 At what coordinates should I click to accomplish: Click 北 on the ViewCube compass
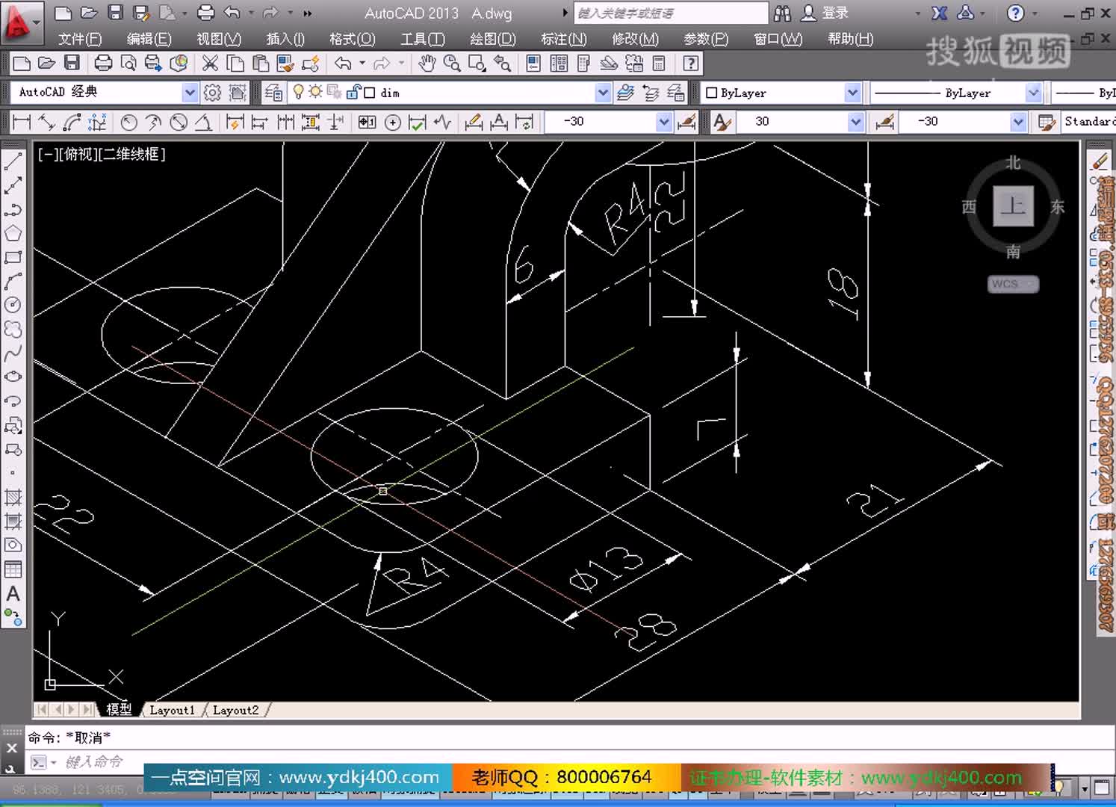(1013, 162)
